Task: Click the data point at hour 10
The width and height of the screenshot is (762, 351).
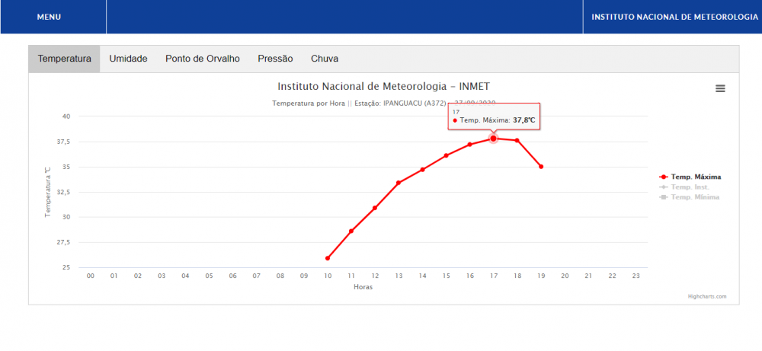Action: [328, 258]
